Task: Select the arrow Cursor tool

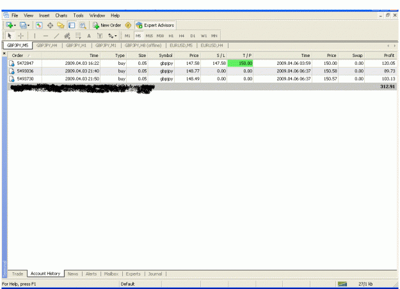Action: pyautogui.click(x=10, y=36)
